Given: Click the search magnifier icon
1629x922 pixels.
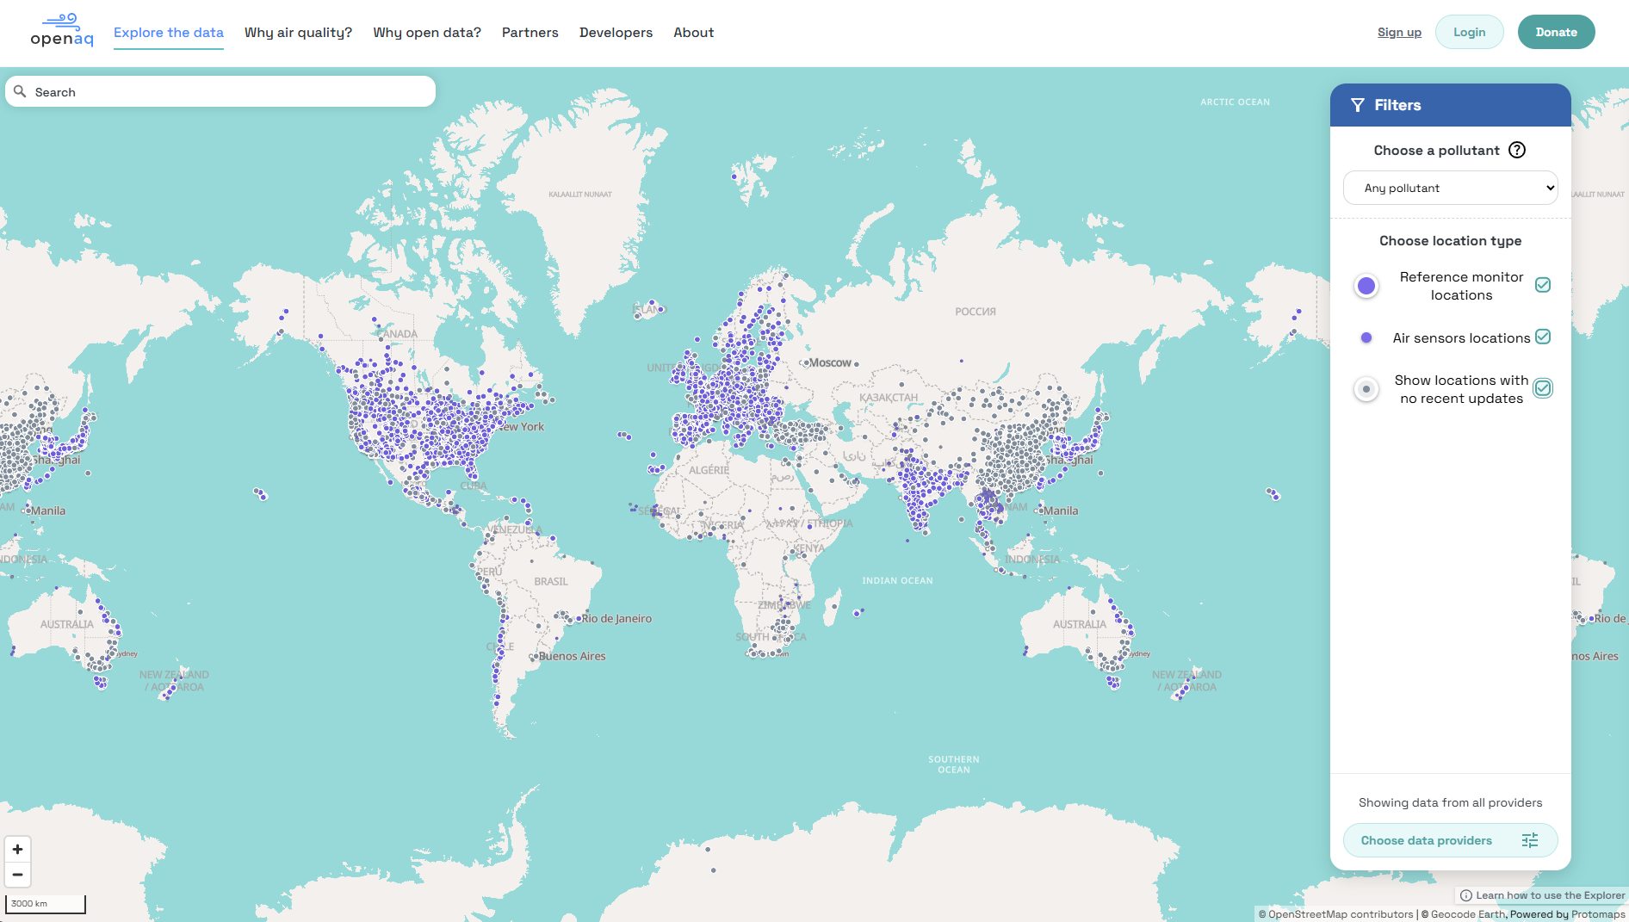Looking at the screenshot, I should [x=21, y=91].
